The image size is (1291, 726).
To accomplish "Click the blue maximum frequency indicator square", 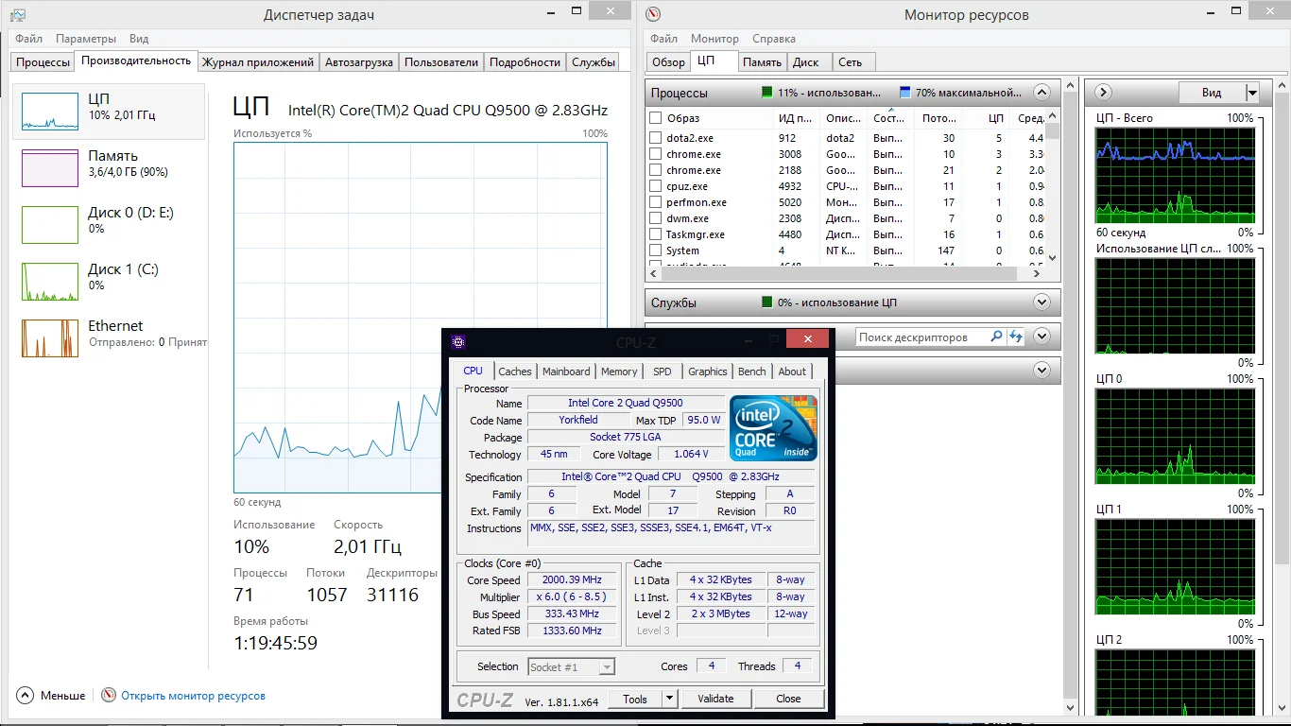I will 905,93.
